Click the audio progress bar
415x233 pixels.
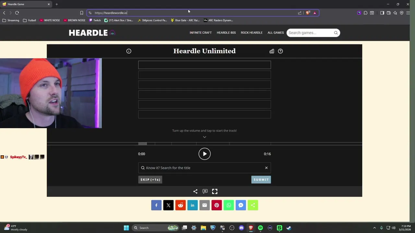pyautogui.click(x=205, y=144)
